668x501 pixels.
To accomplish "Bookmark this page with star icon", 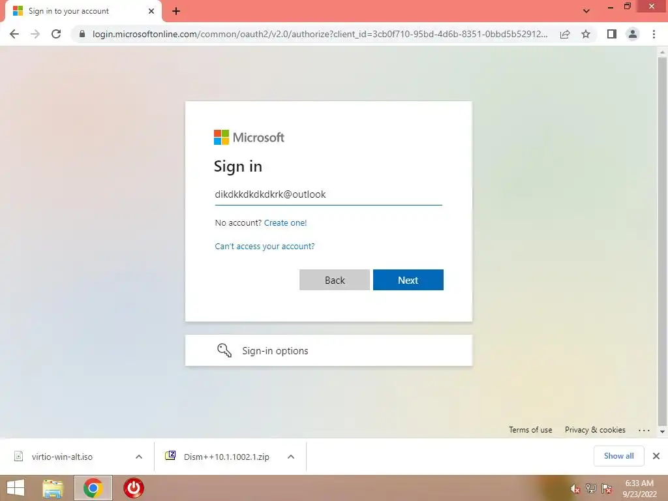I will (x=586, y=34).
